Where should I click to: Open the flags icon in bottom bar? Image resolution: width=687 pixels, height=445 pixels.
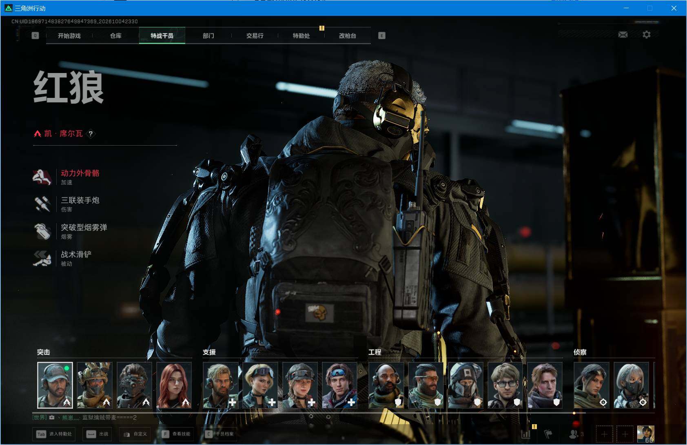tap(549, 434)
